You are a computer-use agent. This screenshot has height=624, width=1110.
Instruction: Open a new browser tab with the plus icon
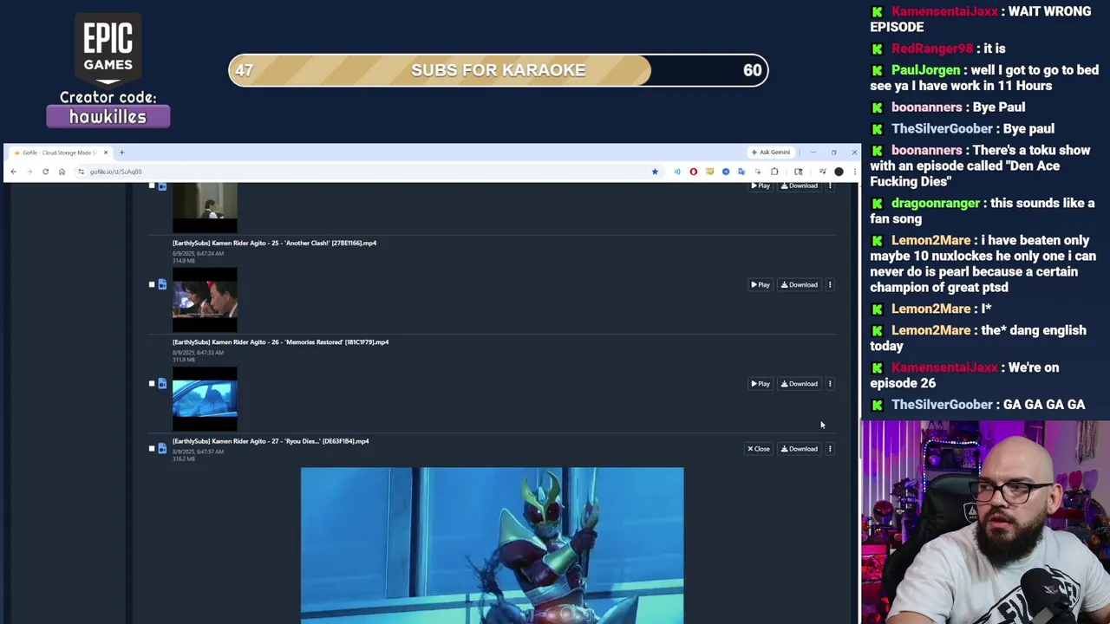(121, 153)
